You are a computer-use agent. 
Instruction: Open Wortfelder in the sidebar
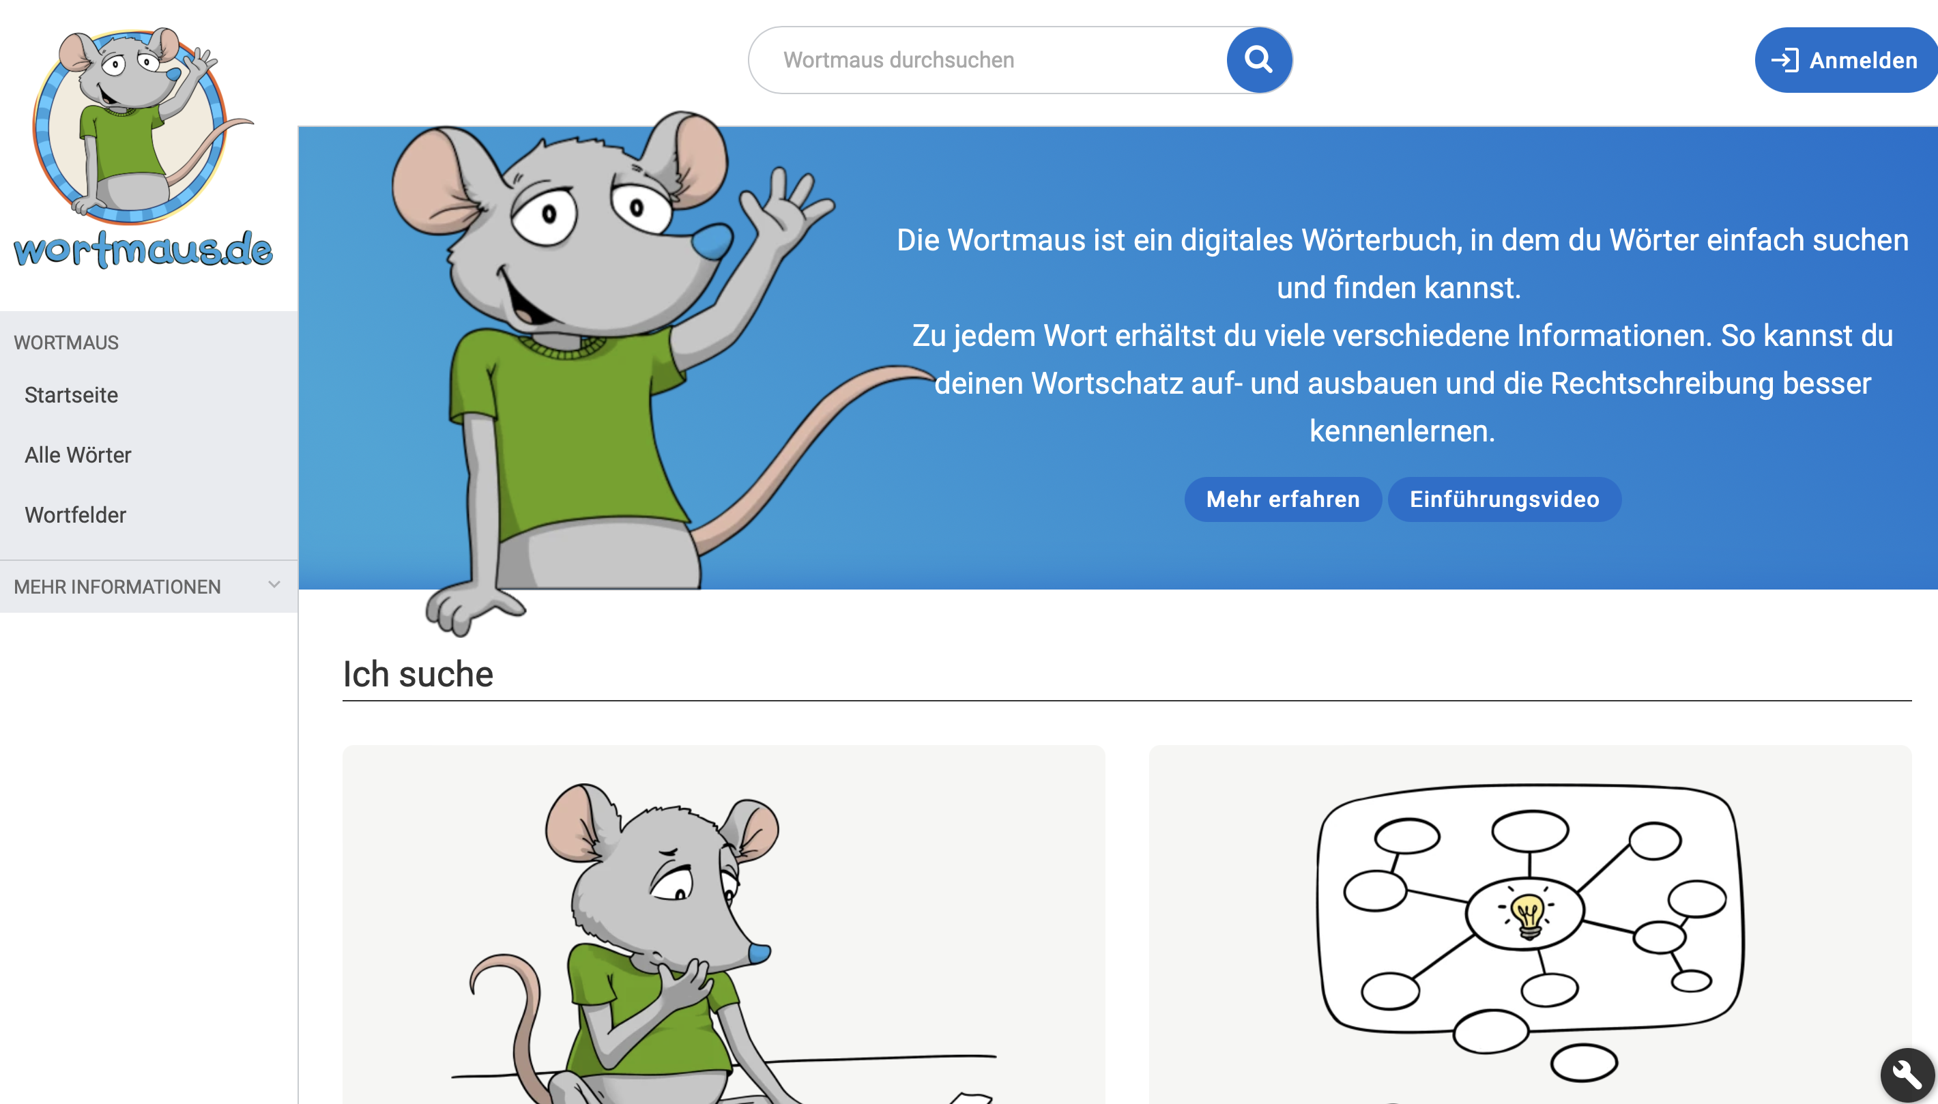pos(75,515)
